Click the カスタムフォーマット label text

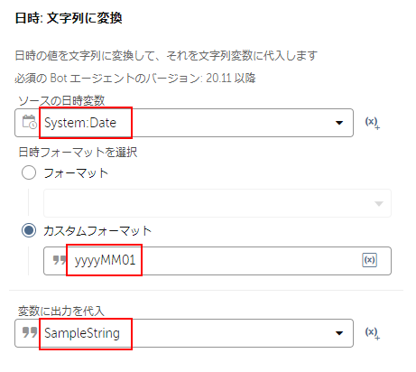[x=97, y=231]
